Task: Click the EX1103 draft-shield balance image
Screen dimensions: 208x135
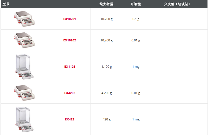Action: pos(24,66)
